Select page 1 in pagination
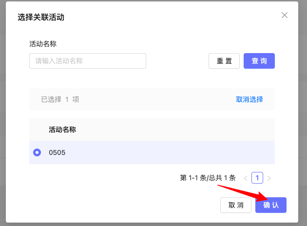Viewport: 307px width, 226px height. 257,178
